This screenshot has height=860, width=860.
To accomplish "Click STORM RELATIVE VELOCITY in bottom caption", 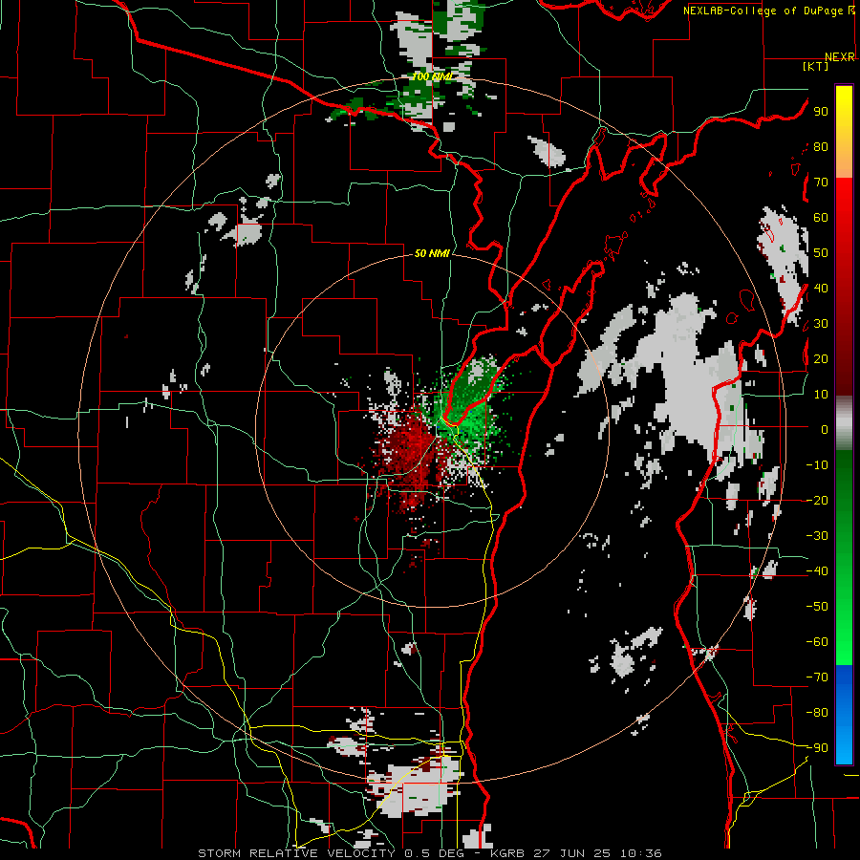I will 296,853.
